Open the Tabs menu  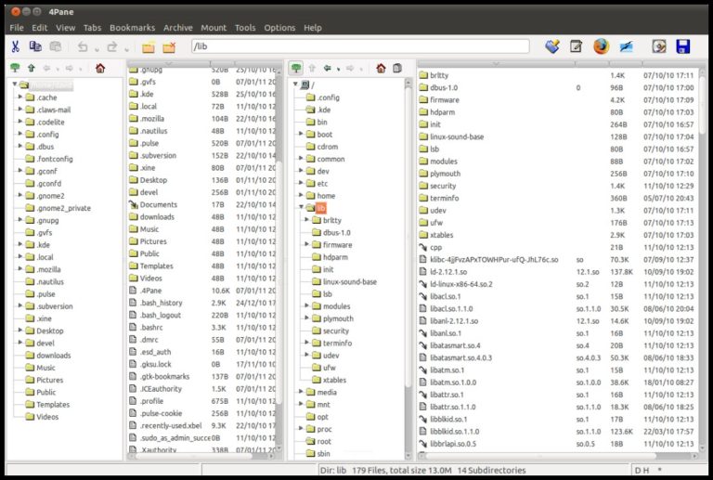pos(92,28)
